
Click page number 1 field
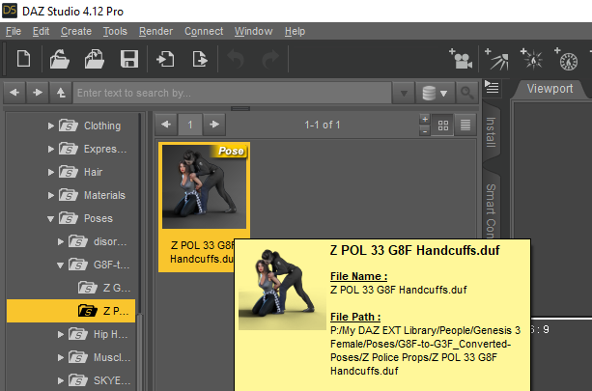[x=190, y=125]
